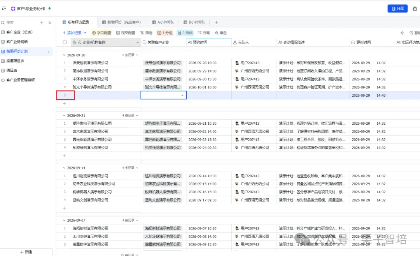
Task: Open the options dots on the 所有拜访记录 tab
Action: (x=92, y=22)
